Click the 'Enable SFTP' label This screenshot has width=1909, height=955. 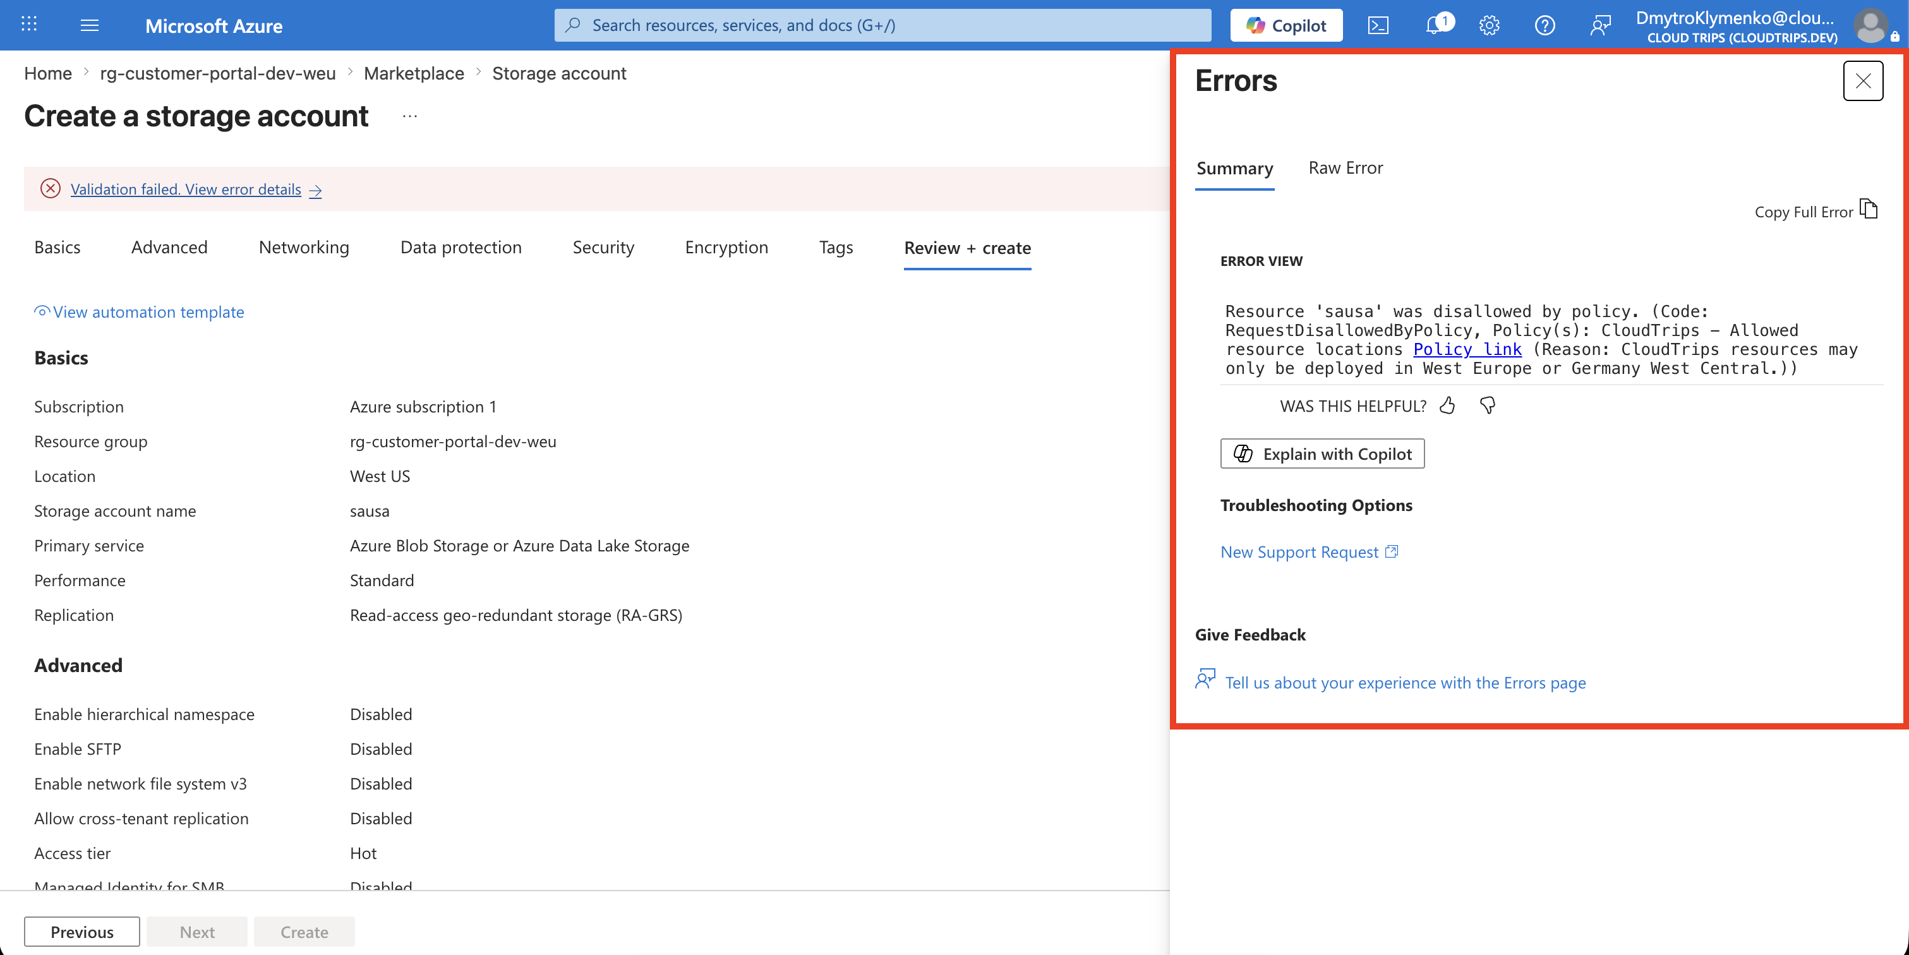coord(78,749)
